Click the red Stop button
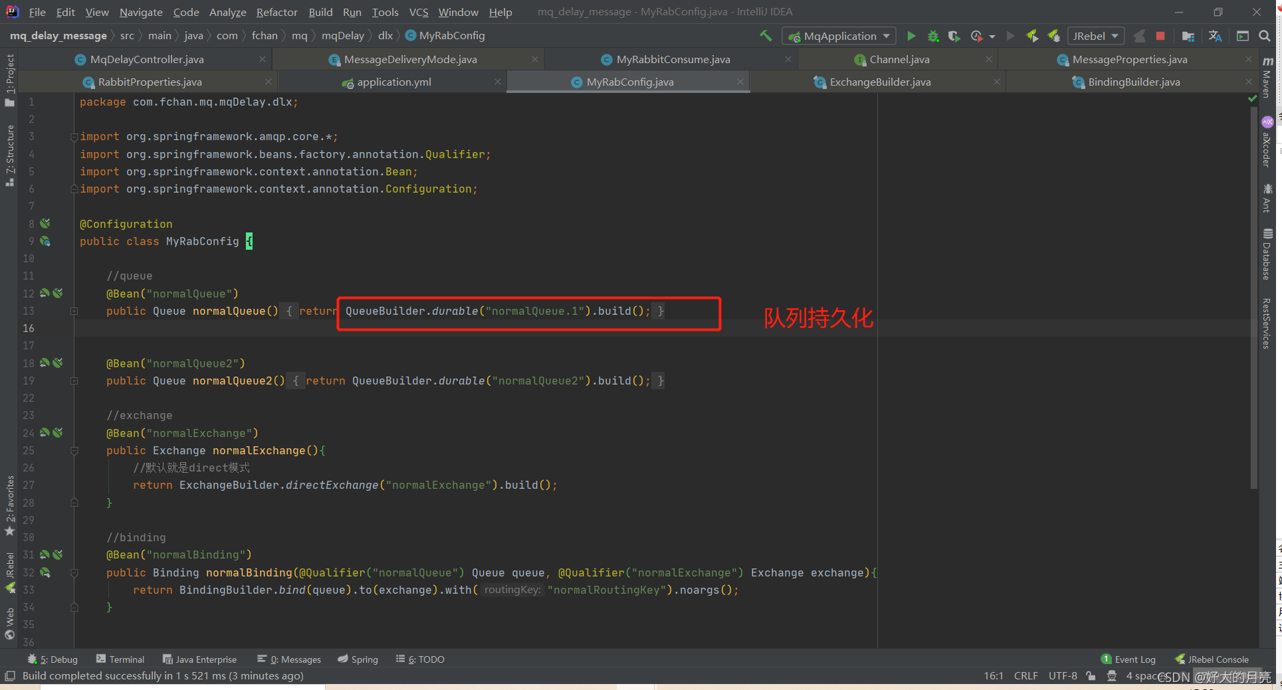The image size is (1282, 690). [x=1160, y=36]
